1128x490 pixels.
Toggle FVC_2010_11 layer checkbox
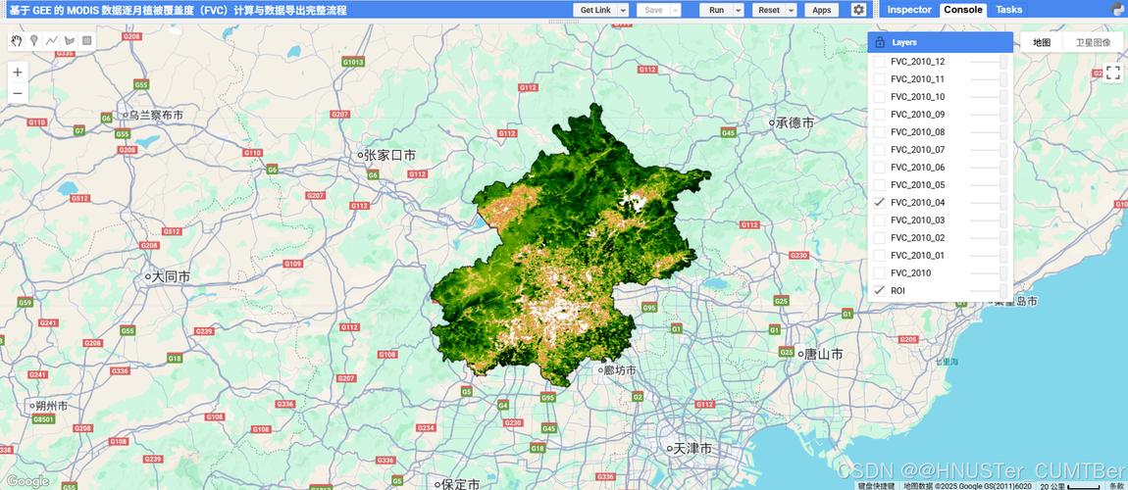click(x=879, y=79)
